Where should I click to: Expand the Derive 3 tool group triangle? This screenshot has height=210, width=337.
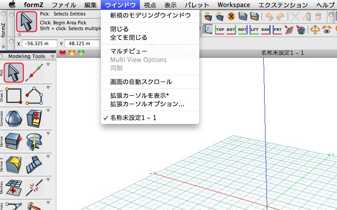pyautogui.click(x=48, y=157)
